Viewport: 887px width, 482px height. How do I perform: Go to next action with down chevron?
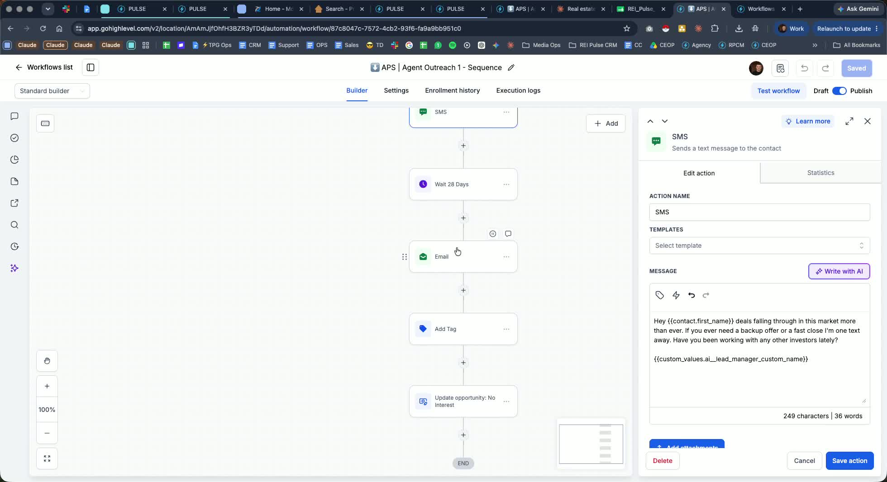pos(665,121)
